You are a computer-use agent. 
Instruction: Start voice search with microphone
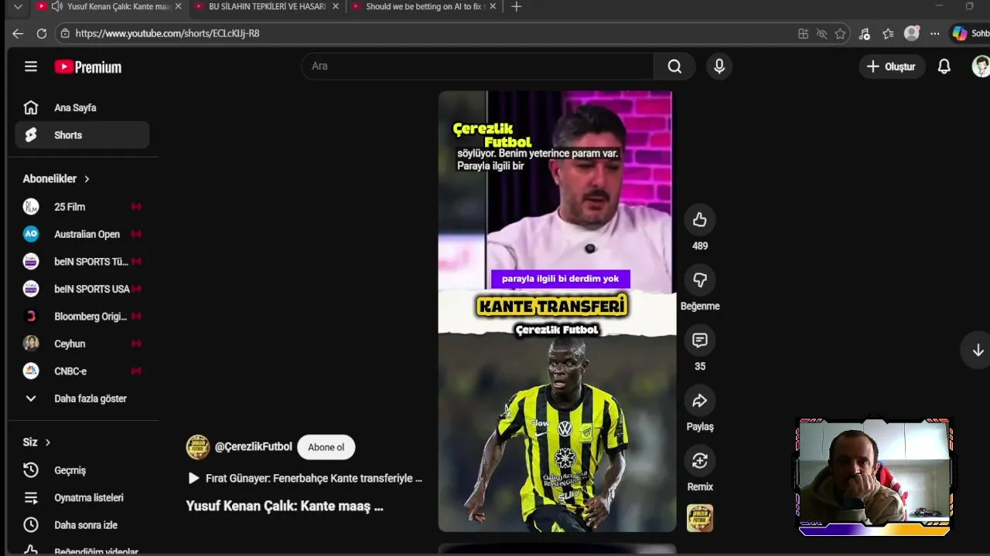pyautogui.click(x=719, y=66)
